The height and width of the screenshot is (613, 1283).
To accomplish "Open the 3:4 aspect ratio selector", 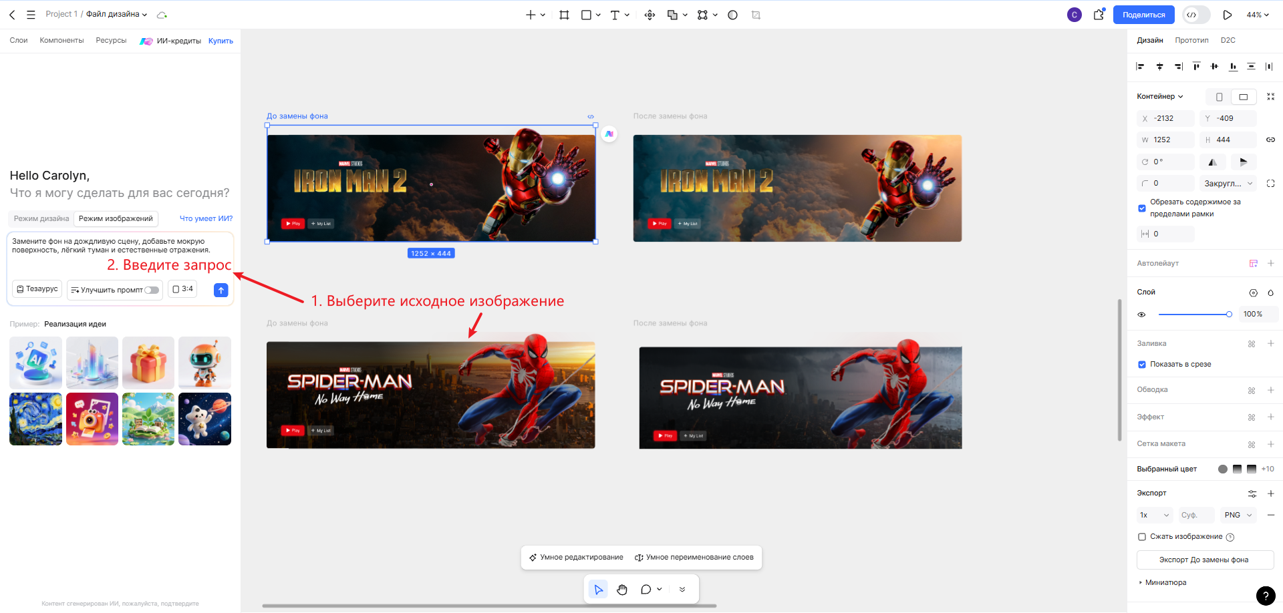I will tap(182, 289).
